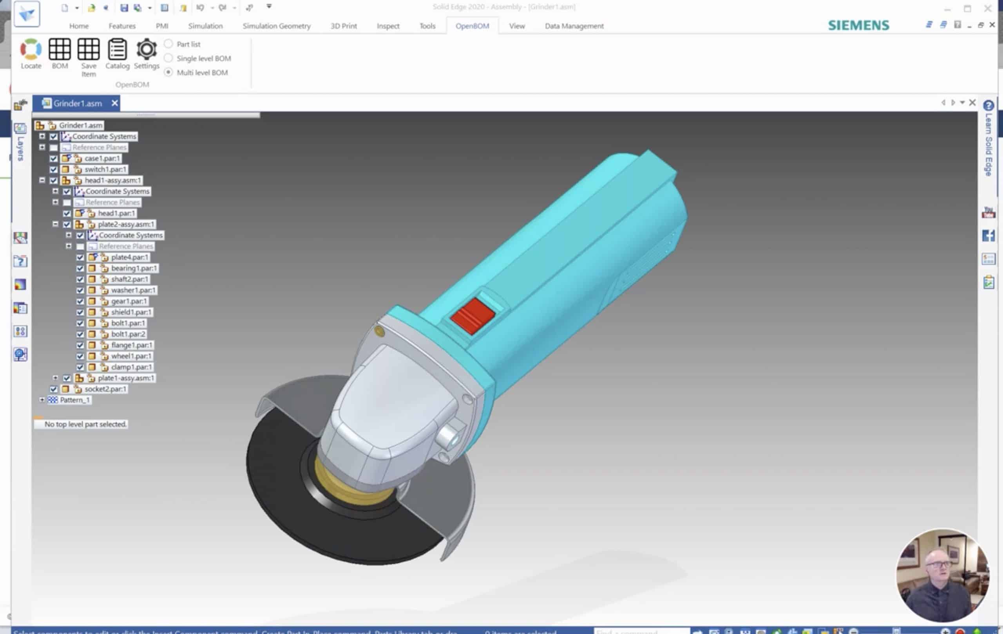This screenshot has height=634, width=1003.
Task: Uncheck case1.par:1 visibility checkbox
Action: [53, 158]
